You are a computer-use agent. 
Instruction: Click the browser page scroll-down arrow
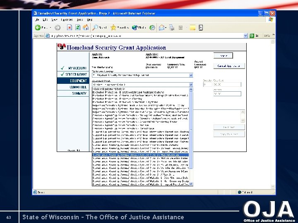pos(273,187)
